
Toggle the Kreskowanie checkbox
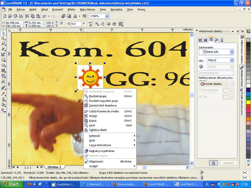[x=201, y=90]
